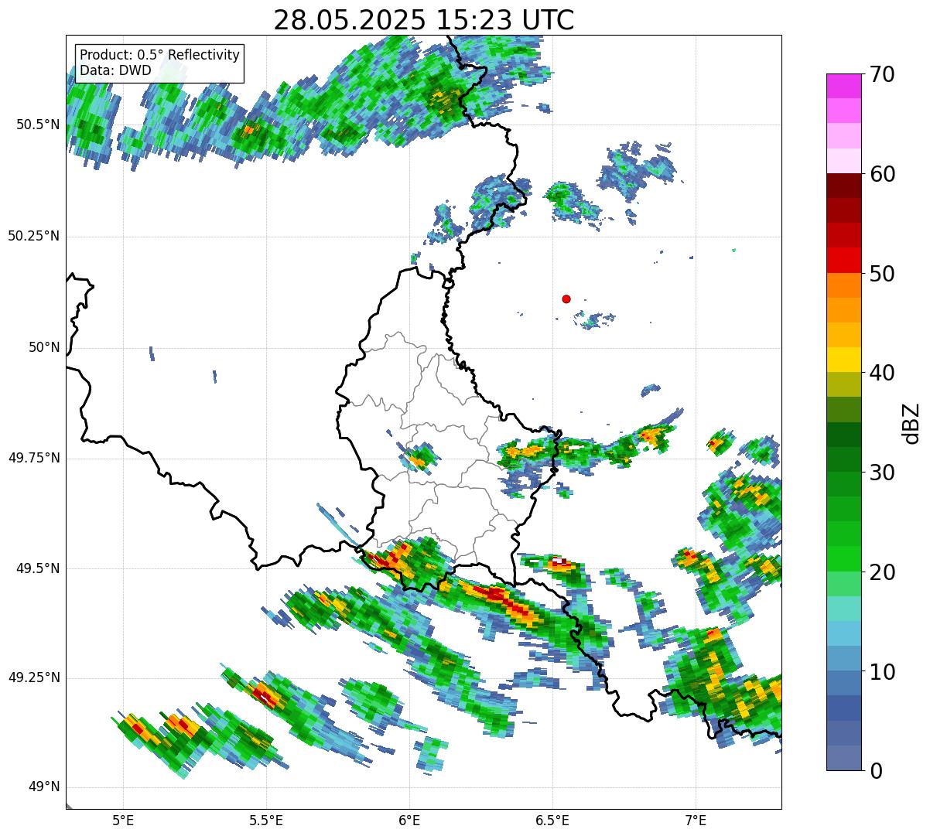Click the 7°E longitude label
The height and width of the screenshot is (836, 930).
[696, 820]
